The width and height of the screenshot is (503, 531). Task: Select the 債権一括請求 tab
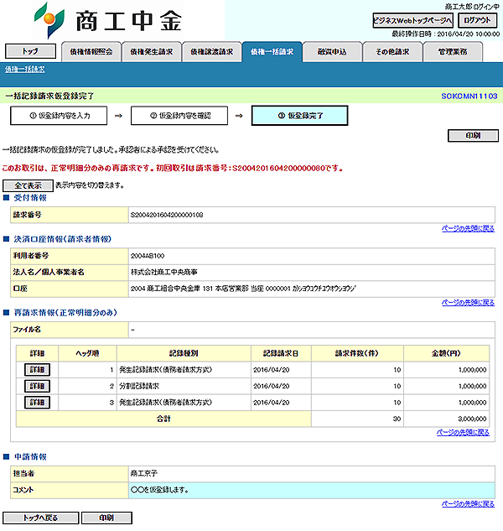[272, 52]
